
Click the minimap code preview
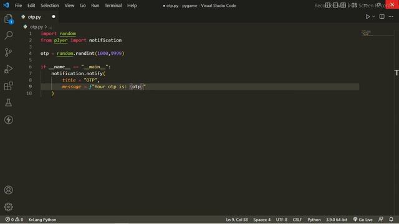pos(367,33)
